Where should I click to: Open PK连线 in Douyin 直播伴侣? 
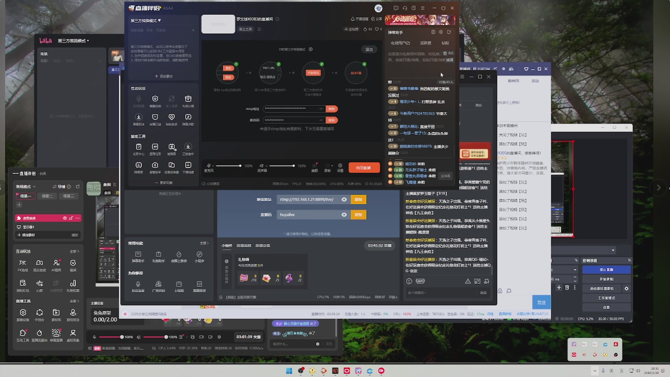click(x=23, y=264)
